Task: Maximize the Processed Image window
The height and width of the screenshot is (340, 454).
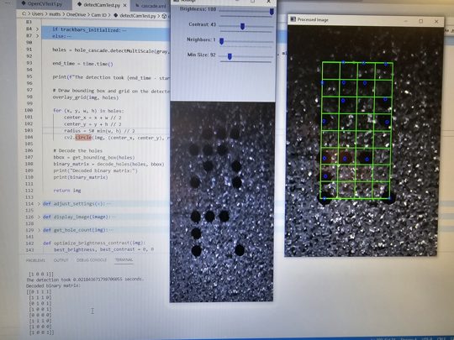Action: tap(421, 21)
